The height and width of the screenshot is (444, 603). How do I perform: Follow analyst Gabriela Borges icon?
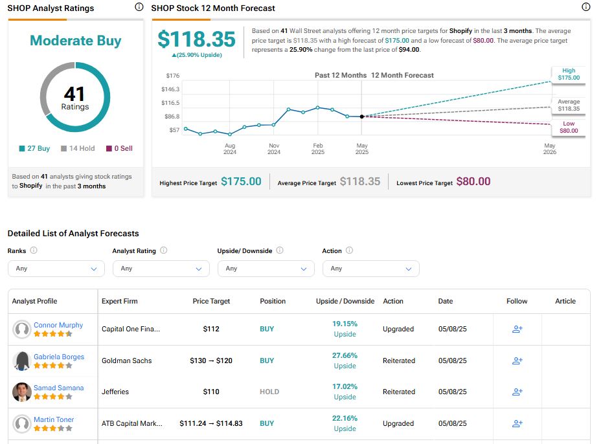(518, 361)
